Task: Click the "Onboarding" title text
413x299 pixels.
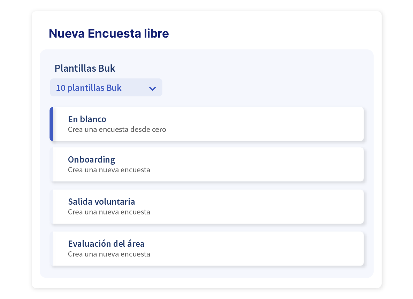Action: pyautogui.click(x=91, y=160)
